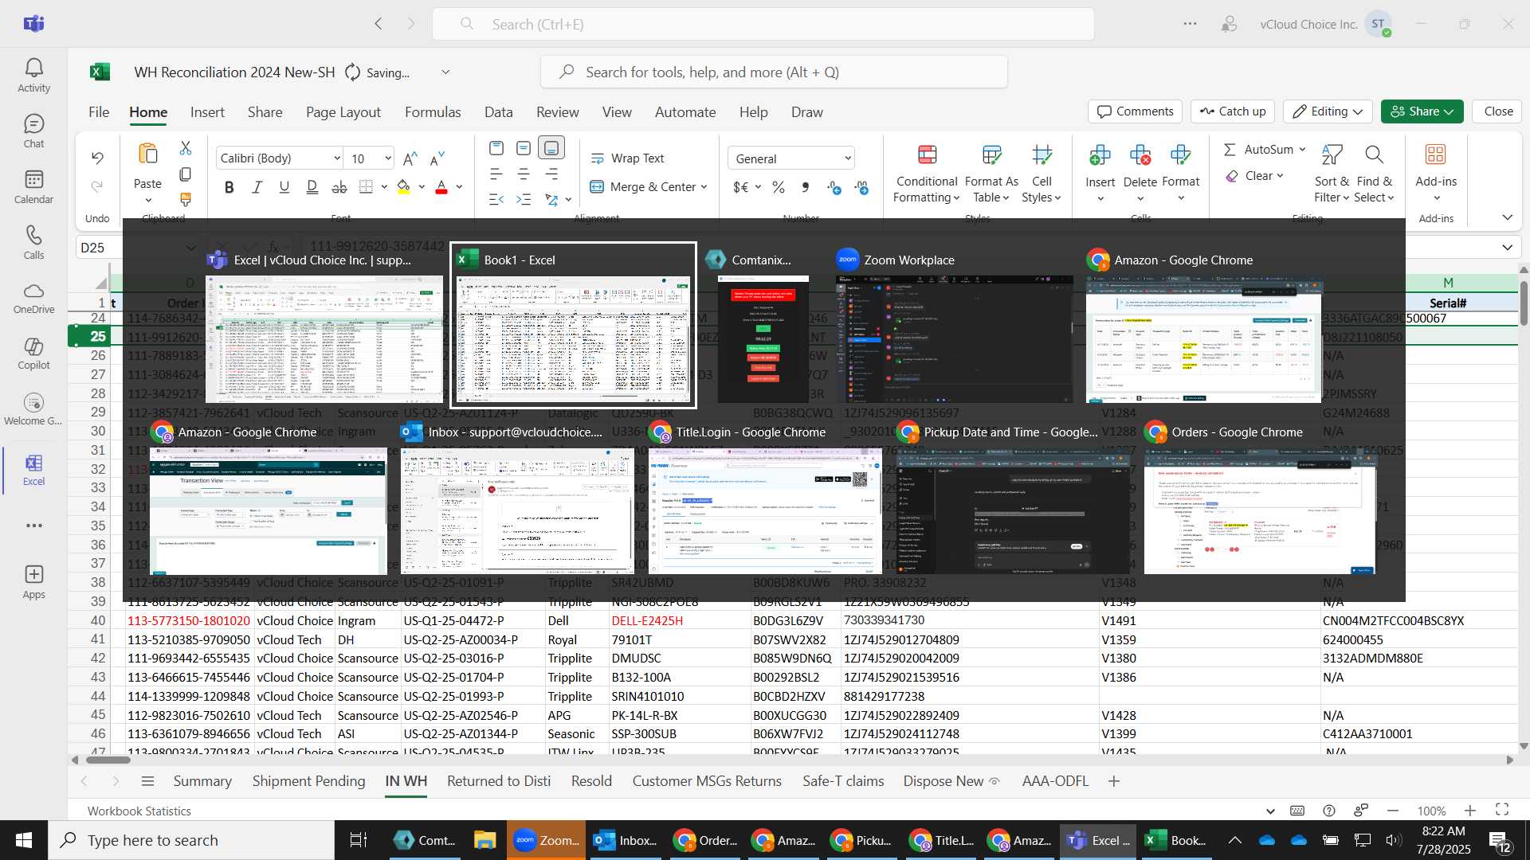Open the Safe-T claims sheet tab
Screen dimensions: 1530x860
843,781
